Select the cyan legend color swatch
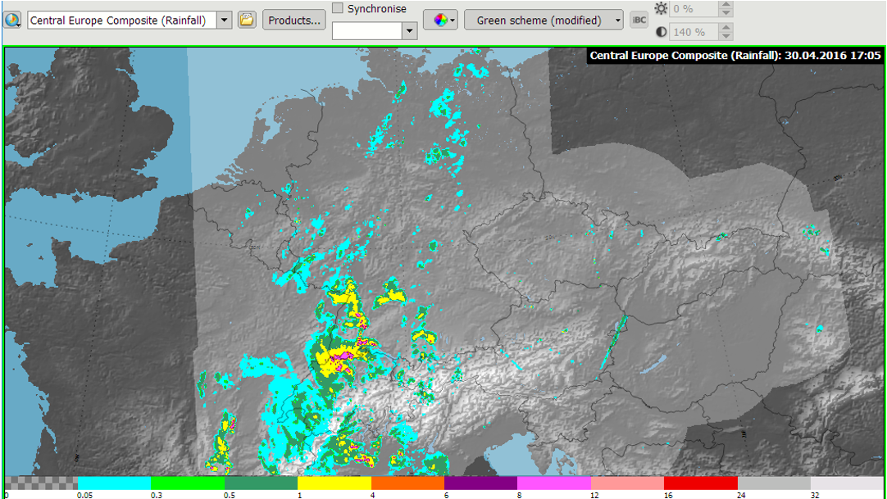This screenshot has height=499, width=887. (x=114, y=483)
